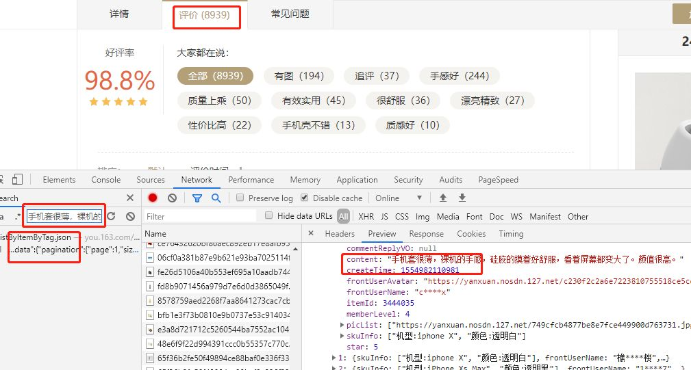The image size is (691, 370).
Task: Select the 追评 (37) review tag
Action: pyautogui.click(x=377, y=76)
